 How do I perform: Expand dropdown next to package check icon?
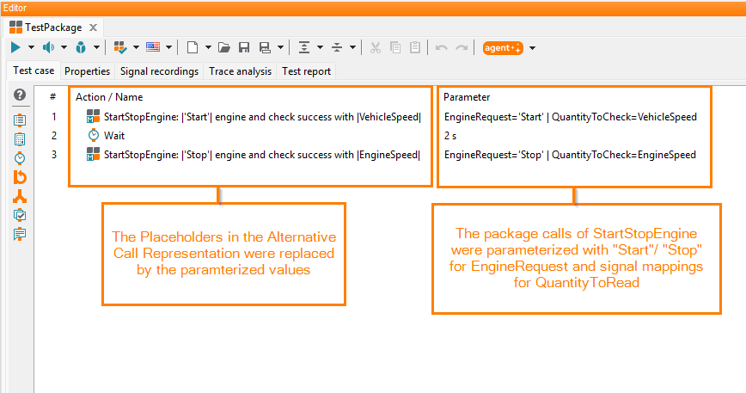point(136,47)
